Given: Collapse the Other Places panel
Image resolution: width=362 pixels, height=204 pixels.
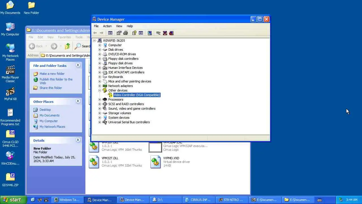Looking at the screenshot, I should click(78, 101).
